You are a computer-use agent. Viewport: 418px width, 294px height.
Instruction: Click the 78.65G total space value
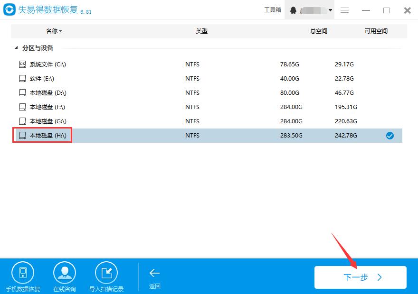coord(289,64)
